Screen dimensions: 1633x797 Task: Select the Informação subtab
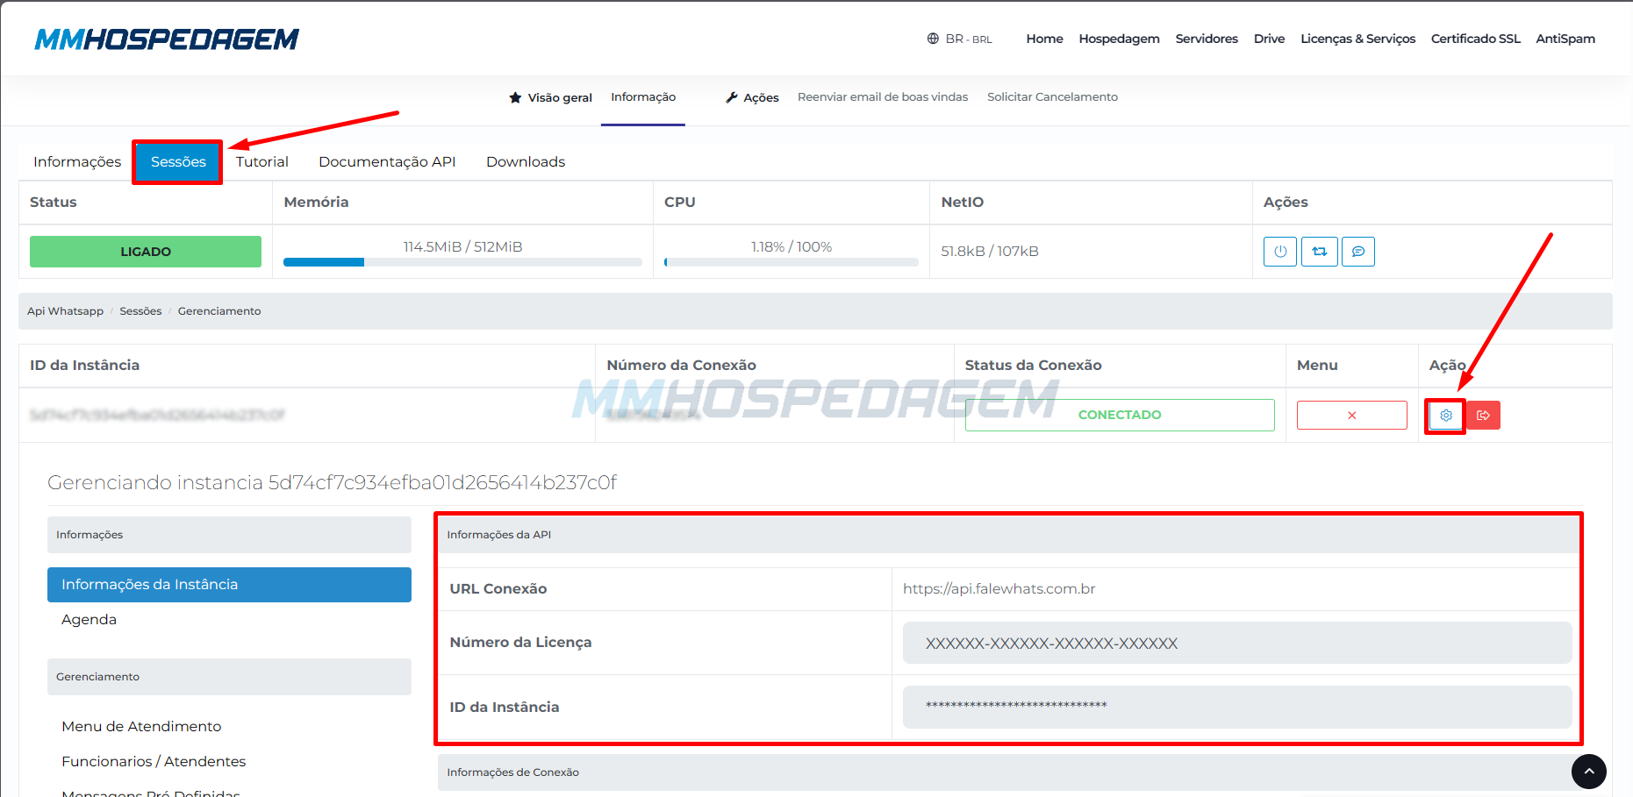(x=643, y=97)
